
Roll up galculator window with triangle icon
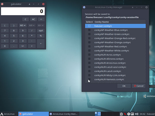coord(29,4)
